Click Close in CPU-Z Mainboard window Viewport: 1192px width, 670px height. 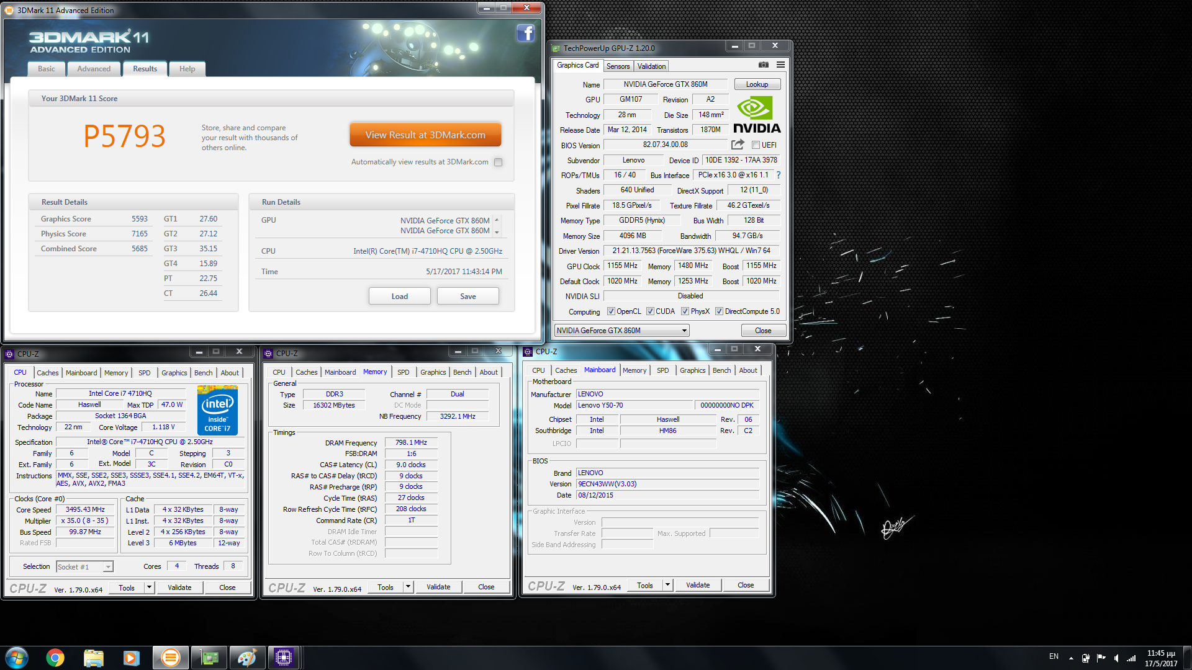(746, 585)
